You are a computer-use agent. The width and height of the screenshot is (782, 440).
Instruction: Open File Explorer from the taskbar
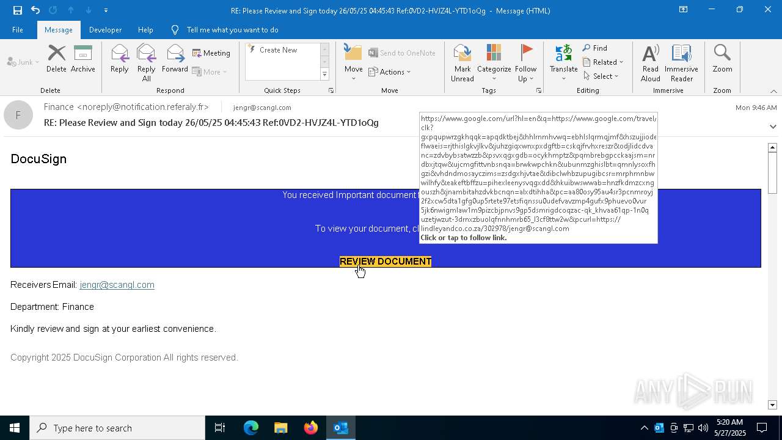click(280, 428)
